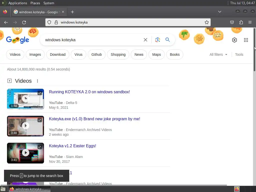This screenshot has width=256, height=192.
Task: Select the Github filter chip
Action: (x=96, y=54)
